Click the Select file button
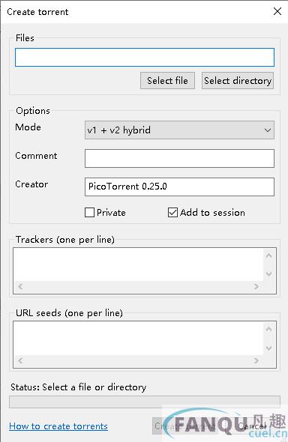Screen dimensions: 288x442 click(167, 81)
